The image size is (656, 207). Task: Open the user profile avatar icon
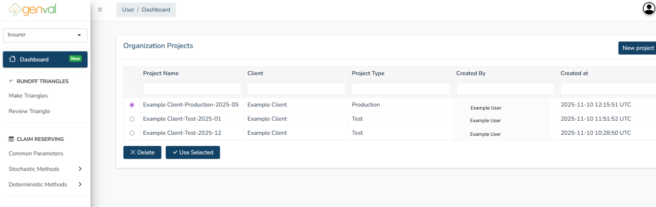tap(648, 9)
